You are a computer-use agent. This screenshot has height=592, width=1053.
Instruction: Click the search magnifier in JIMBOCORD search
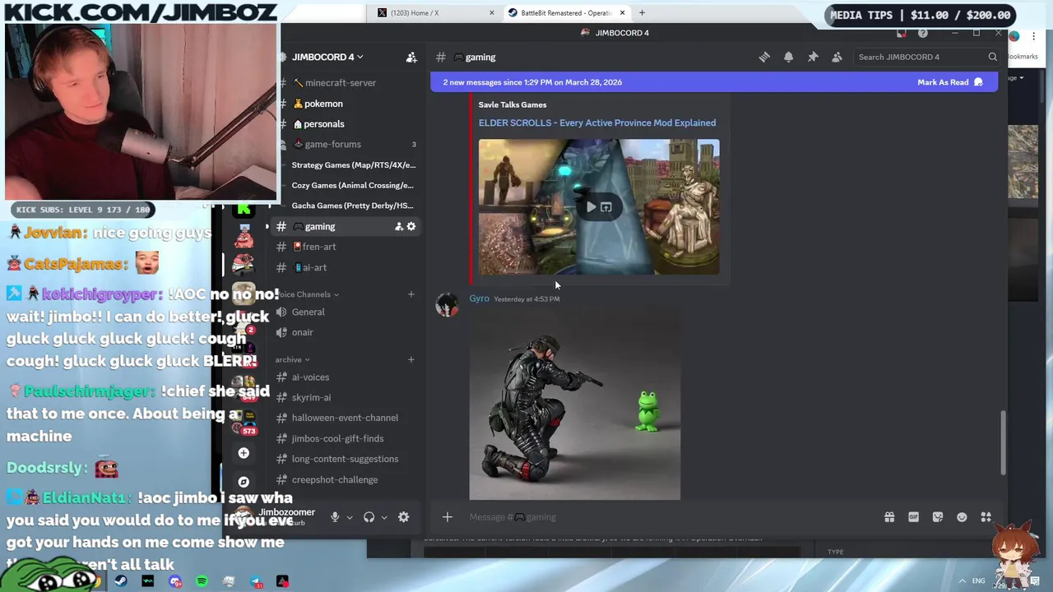tap(992, 57)
